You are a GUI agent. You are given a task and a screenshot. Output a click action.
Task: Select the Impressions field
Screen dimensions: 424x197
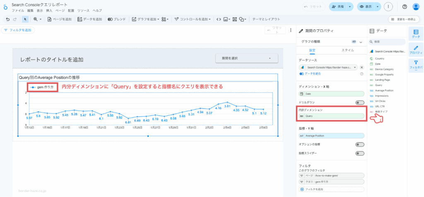click(382, 96)
